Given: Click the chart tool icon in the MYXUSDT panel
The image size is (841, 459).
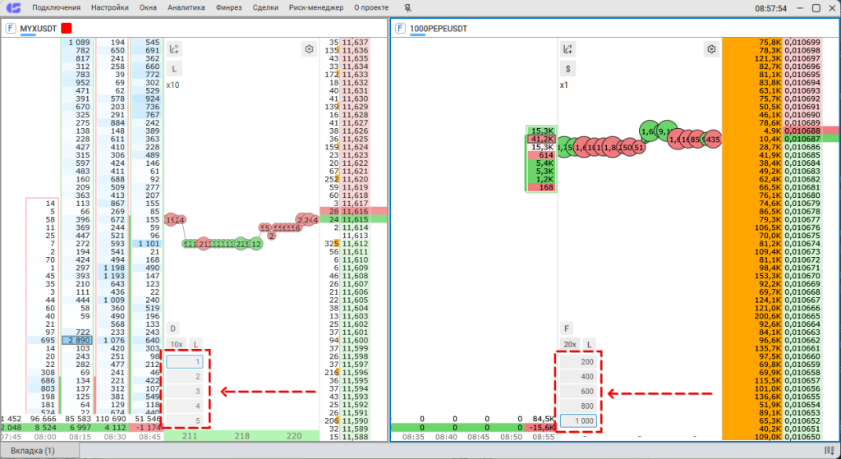Looking at the screenshot, I should point(174,49).
